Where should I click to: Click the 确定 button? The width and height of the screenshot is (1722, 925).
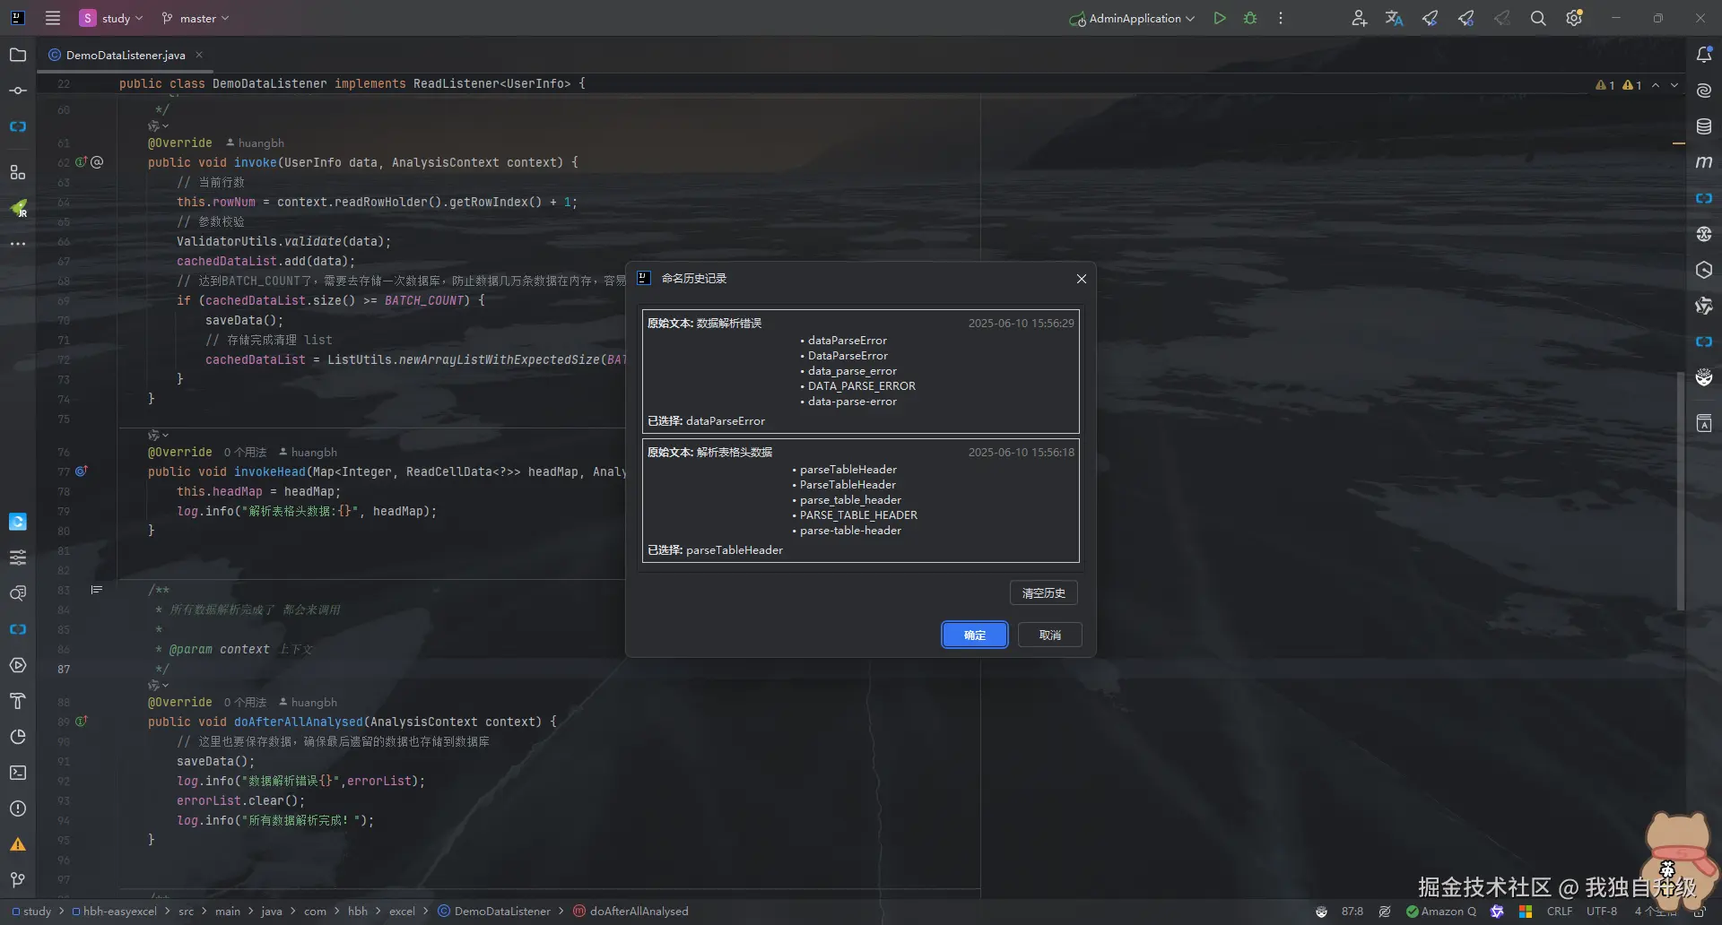[x=974, y=635]
